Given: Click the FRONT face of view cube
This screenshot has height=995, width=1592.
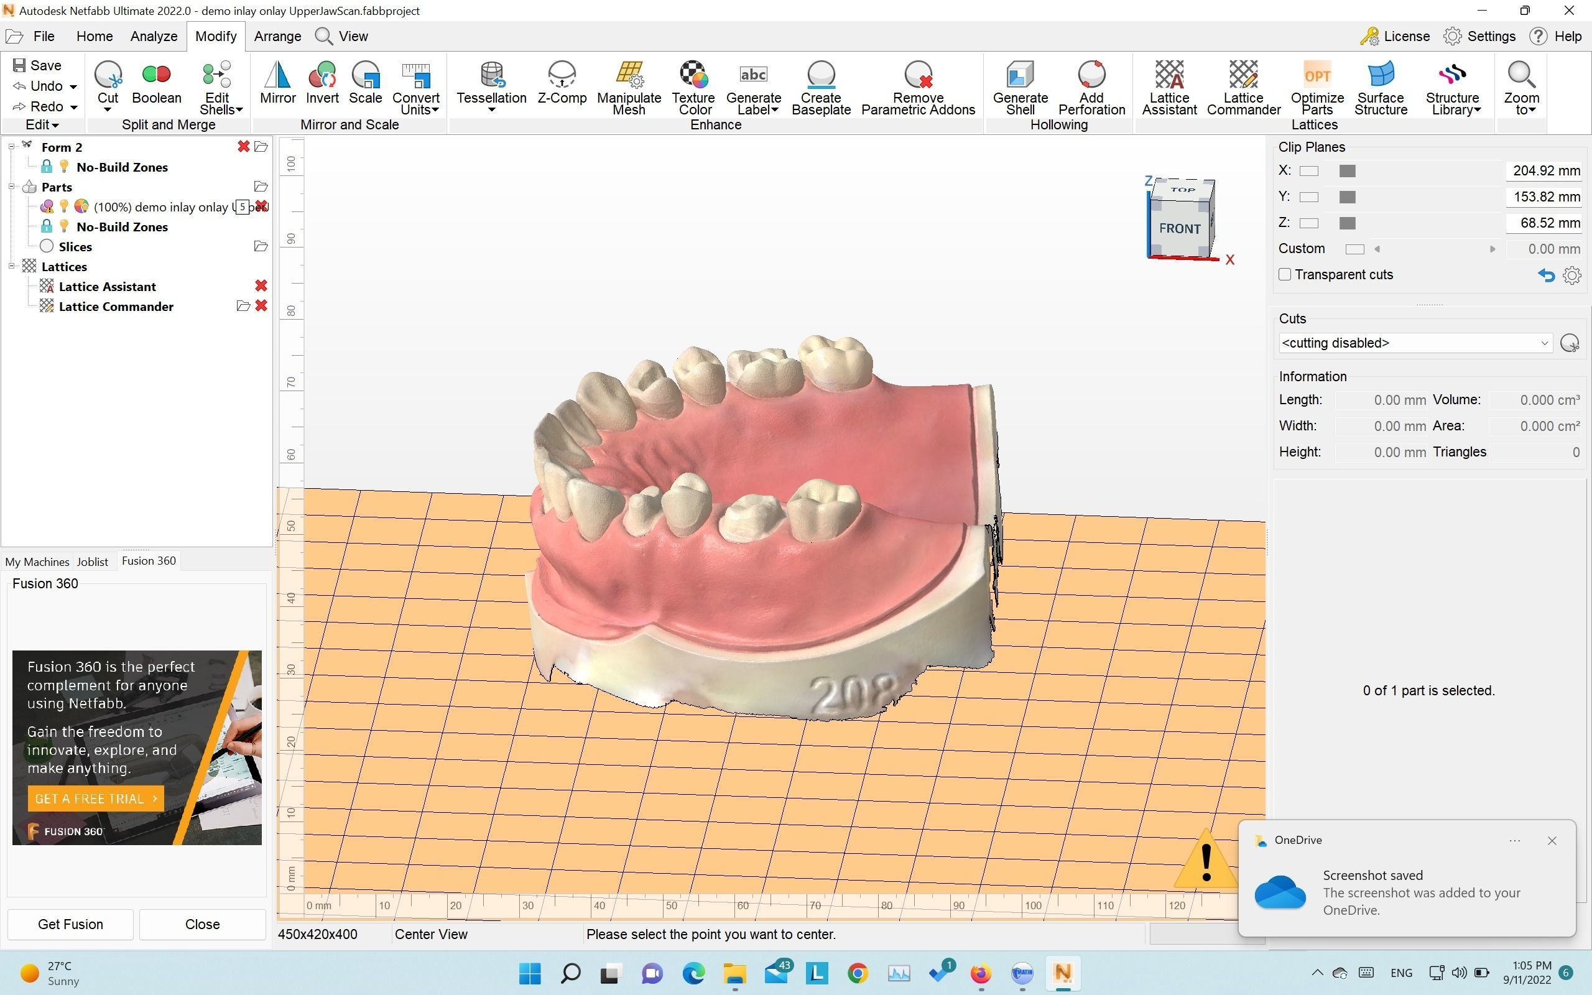Looking at the screenshot, I should click(1179, 228).
